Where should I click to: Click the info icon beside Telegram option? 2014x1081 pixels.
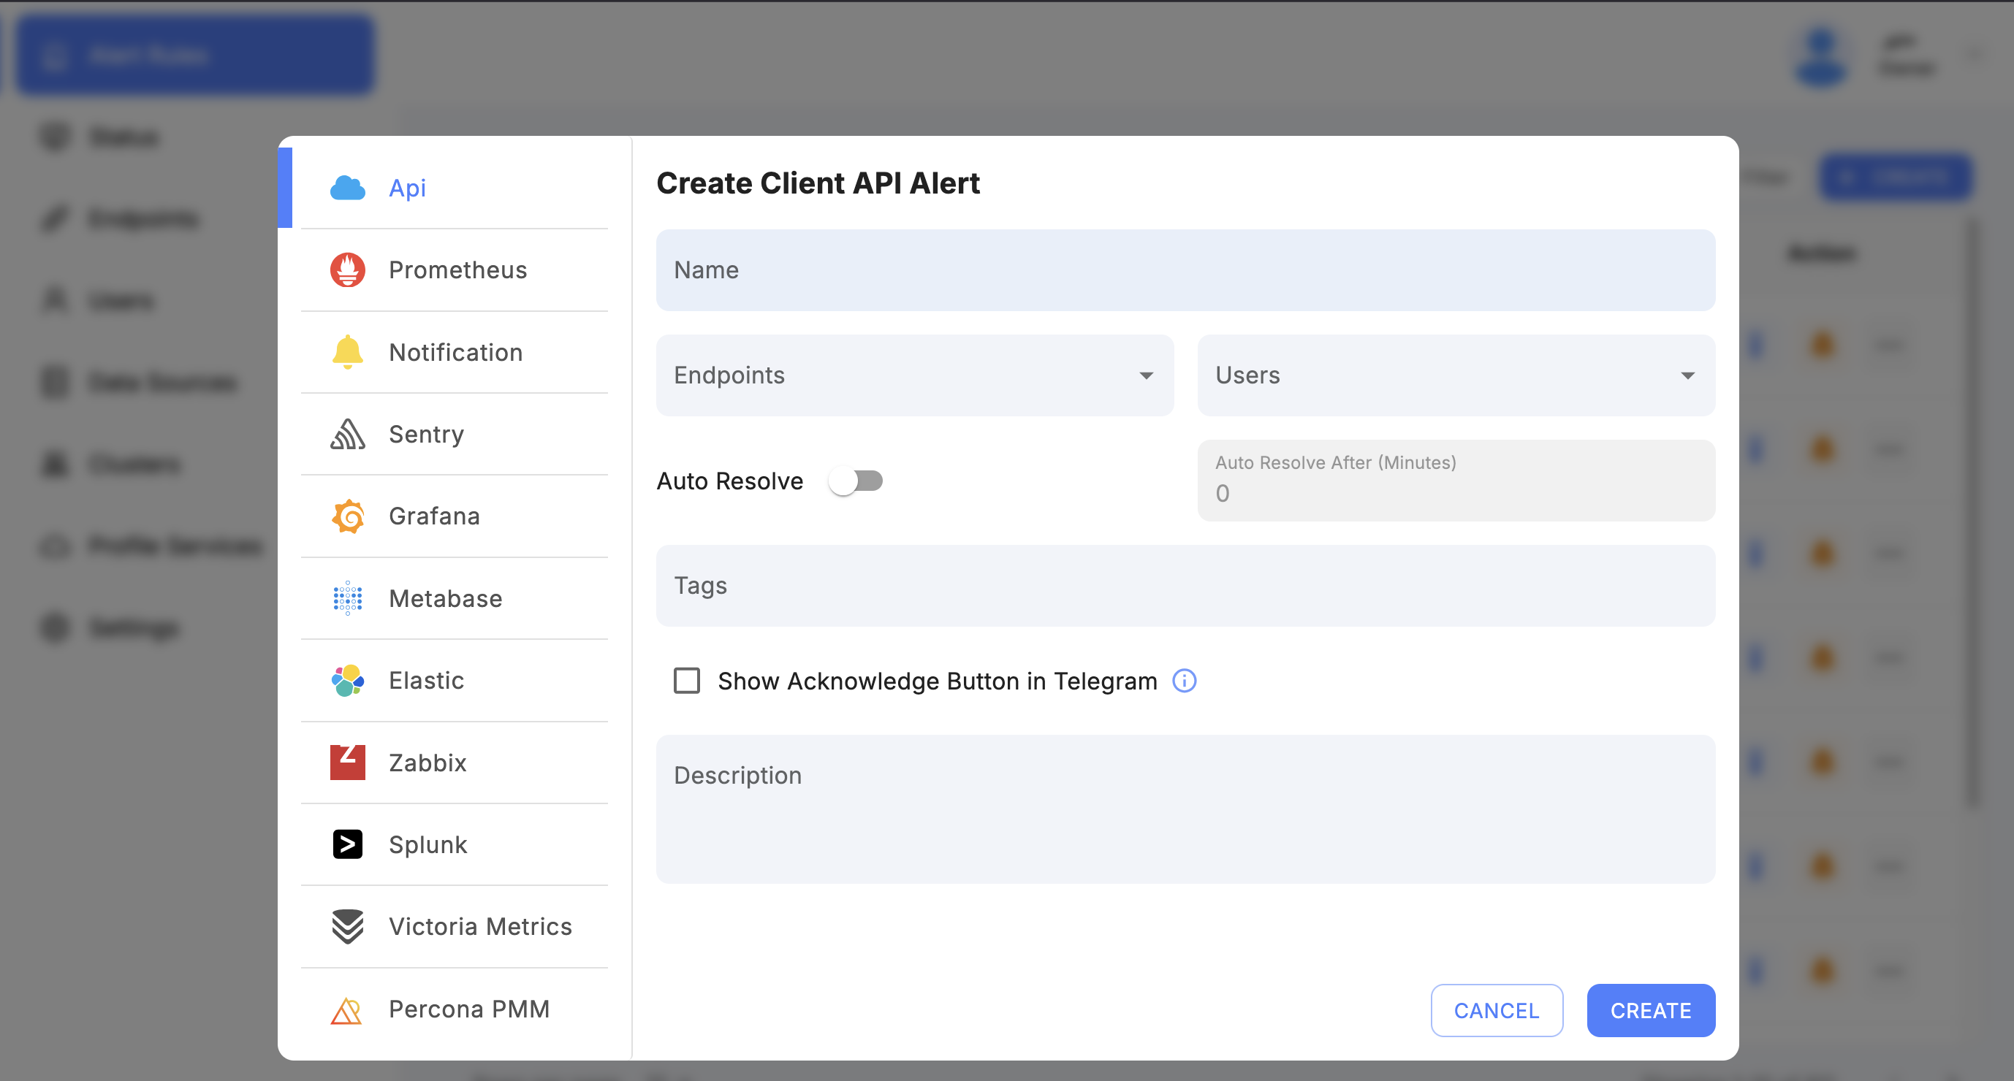1185,681
